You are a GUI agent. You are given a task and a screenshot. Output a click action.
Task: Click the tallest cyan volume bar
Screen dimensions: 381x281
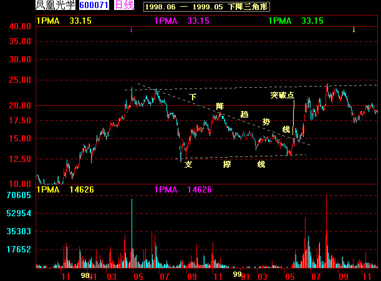(132, 233)
